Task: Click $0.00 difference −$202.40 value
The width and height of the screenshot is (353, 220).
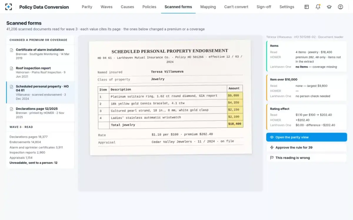Action: 315,125
